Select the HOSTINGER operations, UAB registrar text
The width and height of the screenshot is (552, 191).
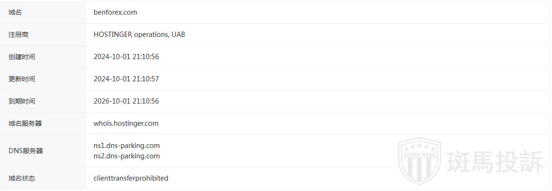pos(139,35)
